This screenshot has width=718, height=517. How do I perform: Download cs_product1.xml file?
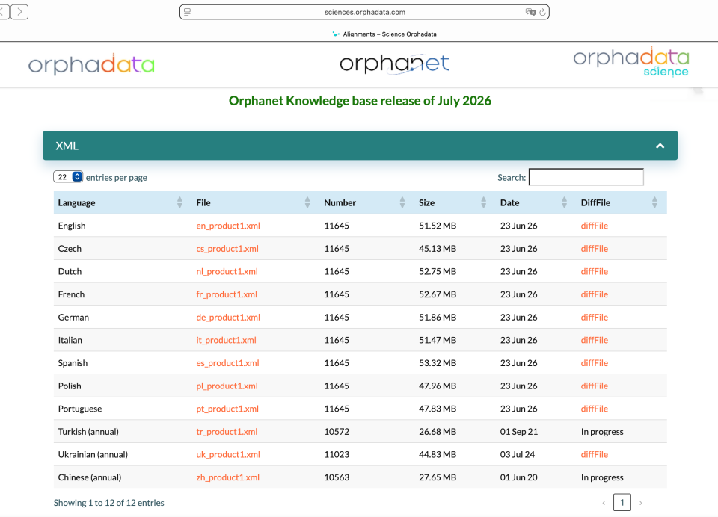point(227,249)
